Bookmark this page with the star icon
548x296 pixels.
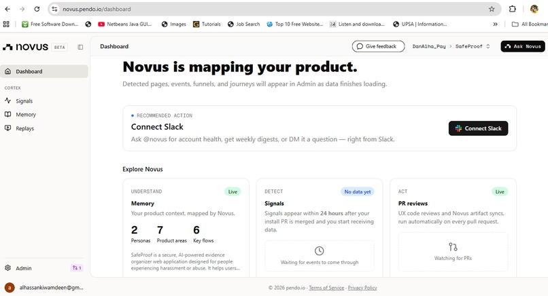tap(492, 9)
